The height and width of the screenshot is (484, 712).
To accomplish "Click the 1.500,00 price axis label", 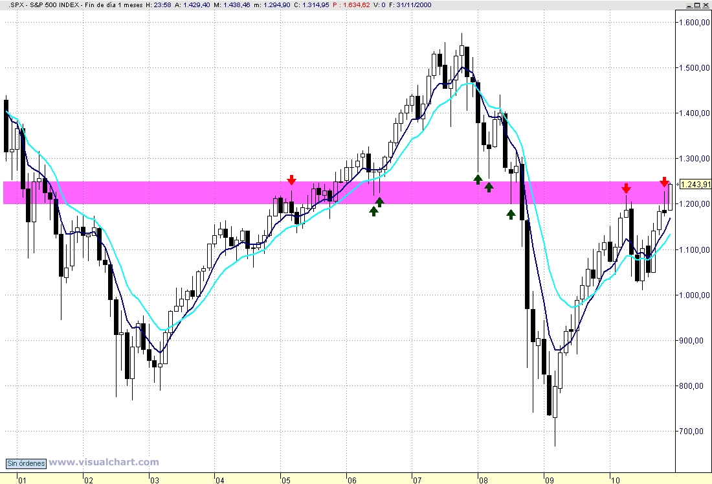I will pos(695,68).
